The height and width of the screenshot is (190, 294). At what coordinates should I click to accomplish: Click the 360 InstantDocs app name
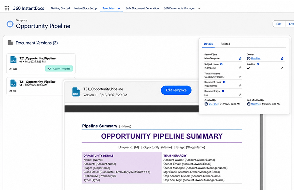coord(29,8)
